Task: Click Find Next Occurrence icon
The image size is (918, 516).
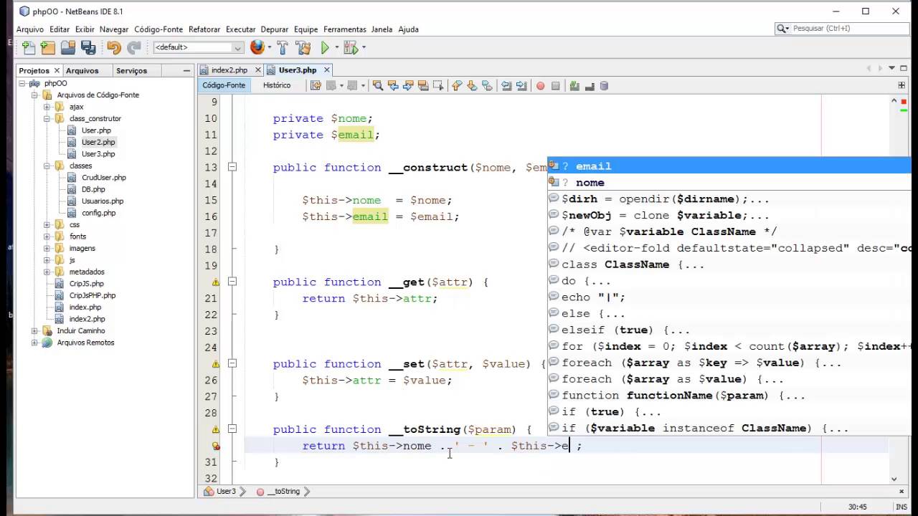Action: 407,85
